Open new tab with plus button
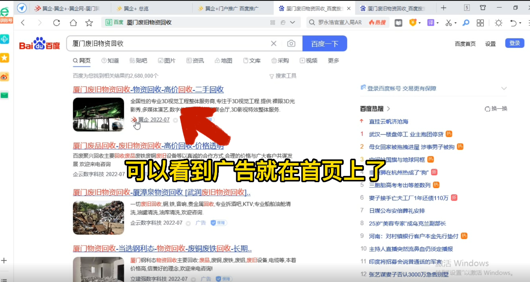This screenshot has width=530, height=282. (x=443, y=8)
